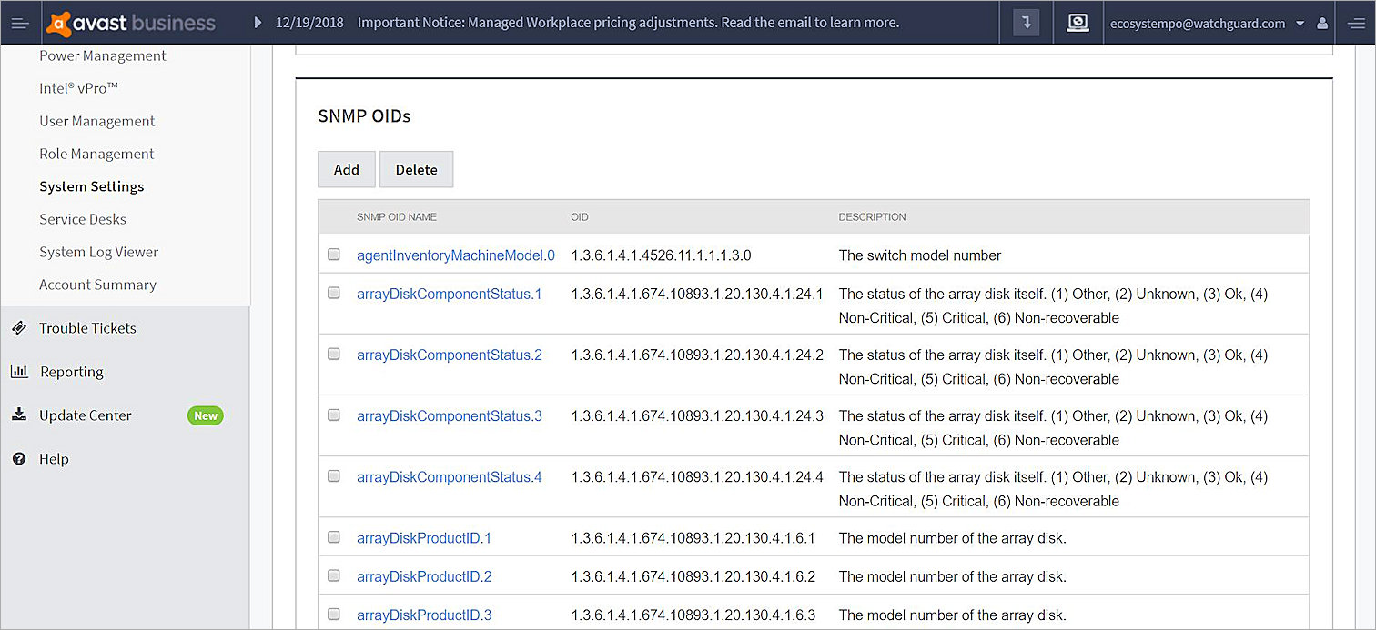
Task: Click the Avast Business logo
Action: tap(132, 22)
